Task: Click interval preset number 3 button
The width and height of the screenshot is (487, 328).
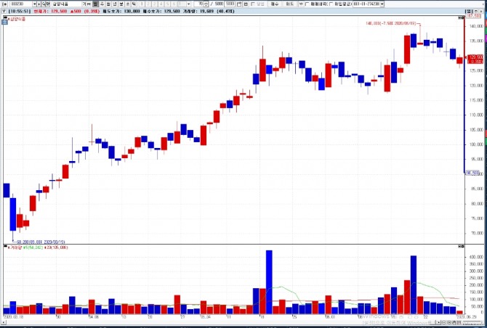Action: [x=155, y=4]
